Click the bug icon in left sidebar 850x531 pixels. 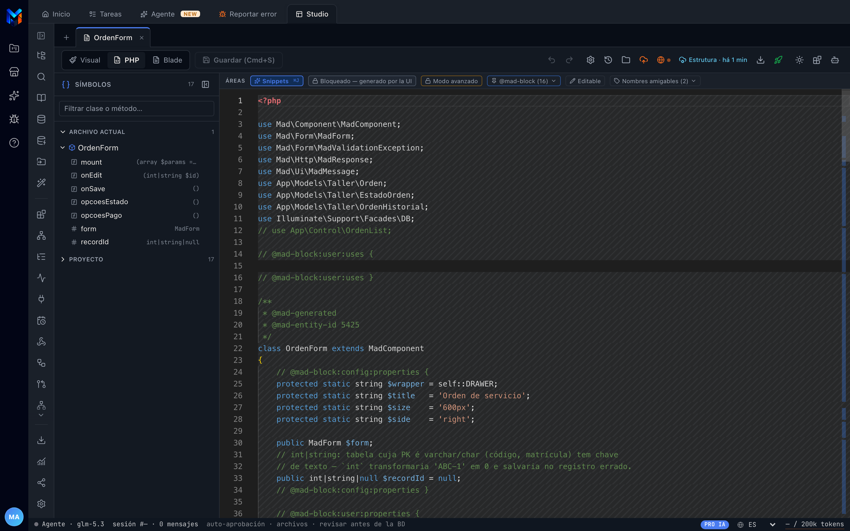click(x=14, y=119)
